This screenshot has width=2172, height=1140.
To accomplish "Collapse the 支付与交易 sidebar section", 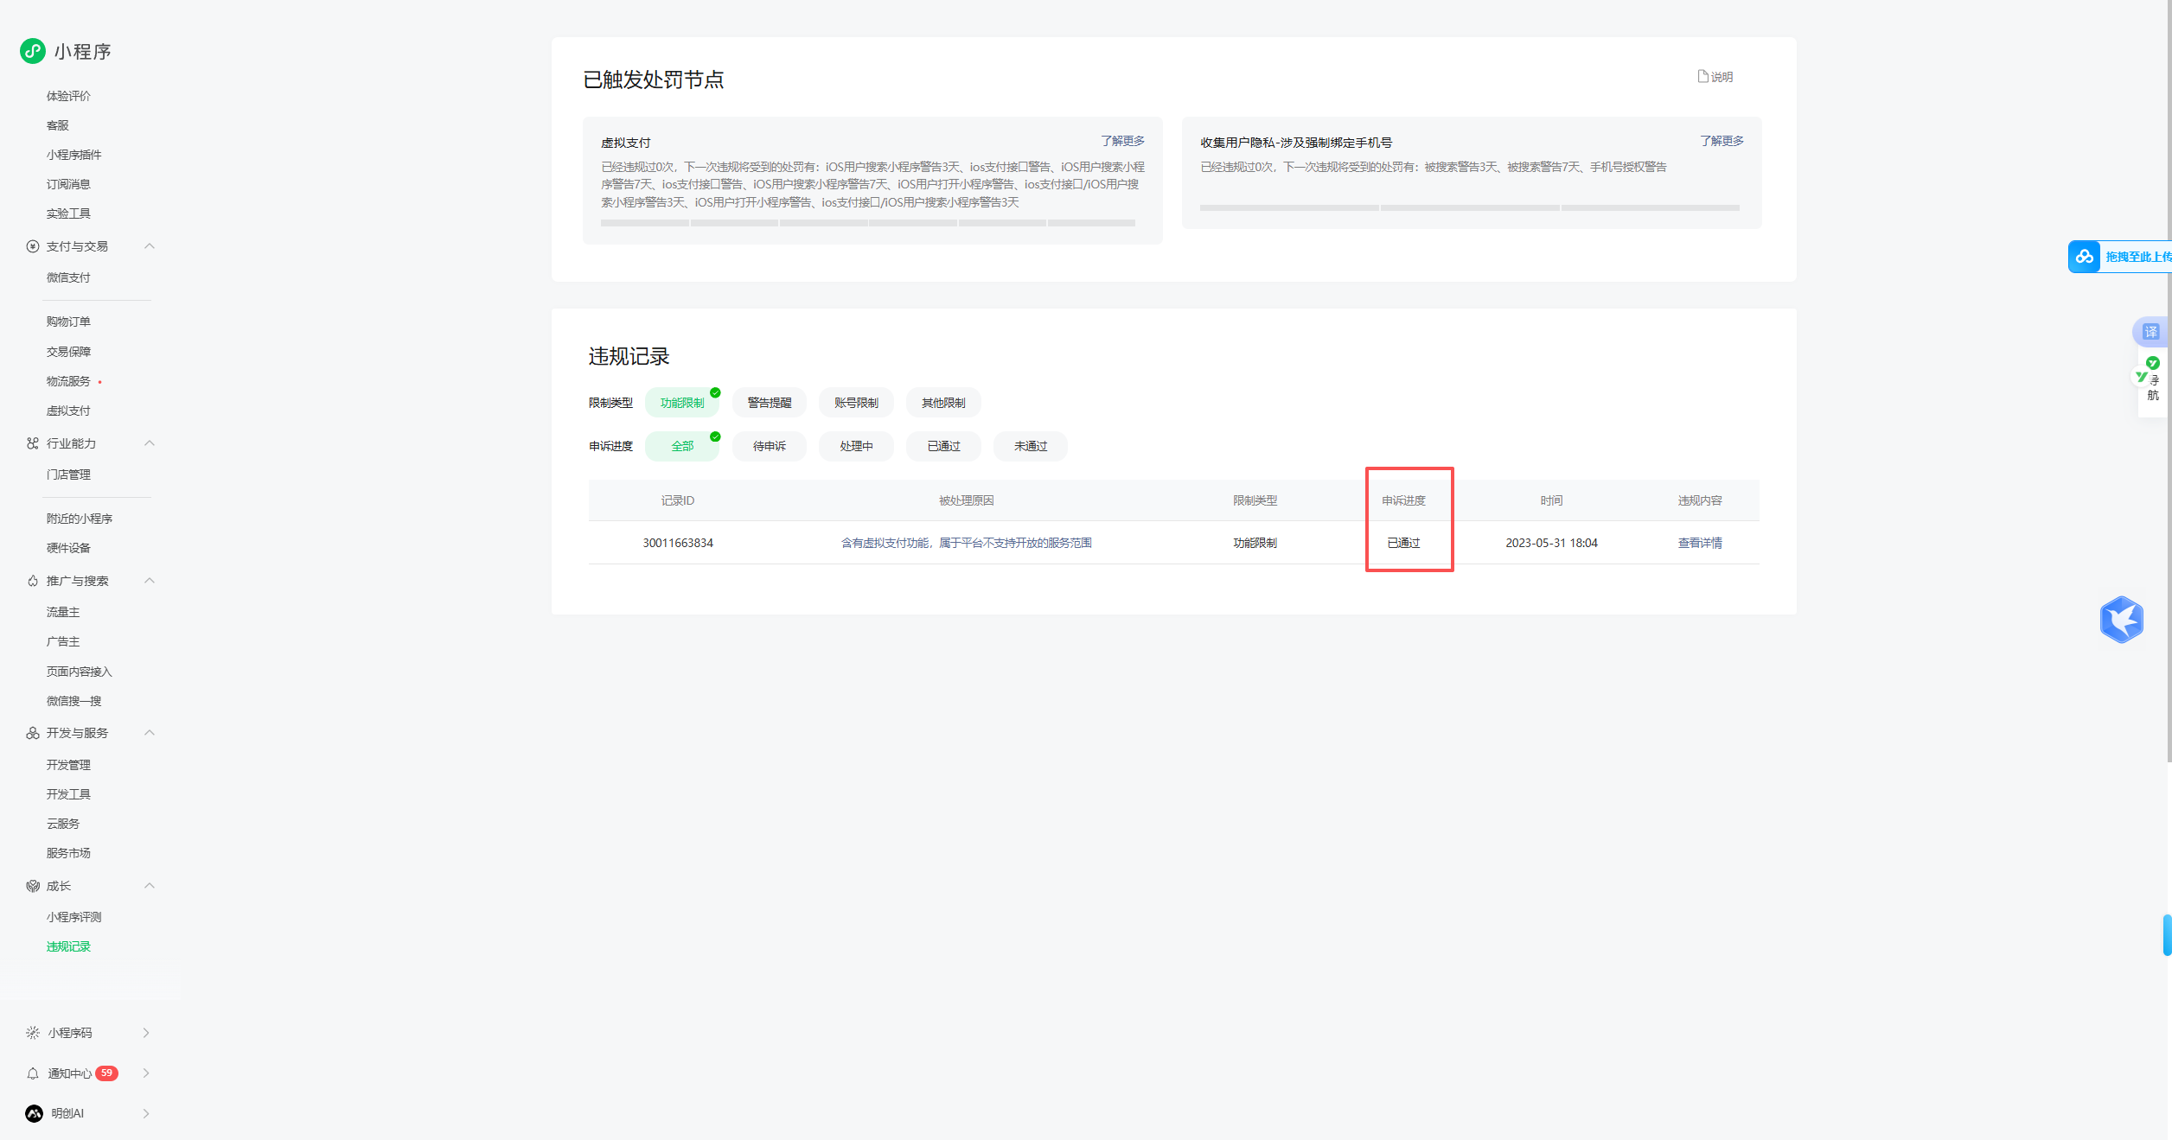I will pos(150,246).
